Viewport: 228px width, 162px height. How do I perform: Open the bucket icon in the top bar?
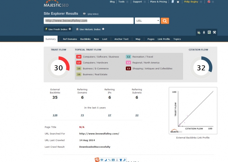click(x=178, y=2)
